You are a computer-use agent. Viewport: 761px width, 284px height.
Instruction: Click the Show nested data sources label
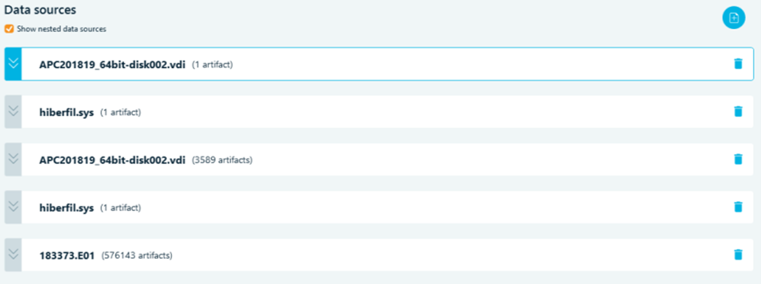[61, 29]
